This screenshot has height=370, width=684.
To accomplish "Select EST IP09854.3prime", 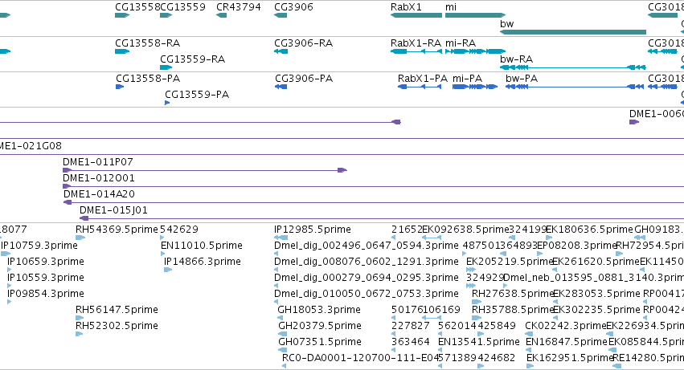I will tap(9, 302).
